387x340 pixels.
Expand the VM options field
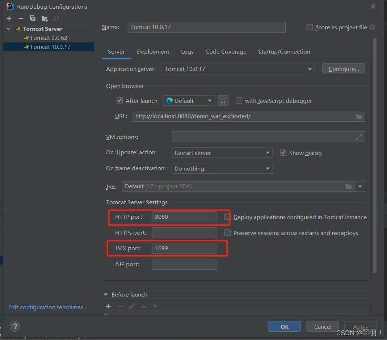[x=359, y=137]
